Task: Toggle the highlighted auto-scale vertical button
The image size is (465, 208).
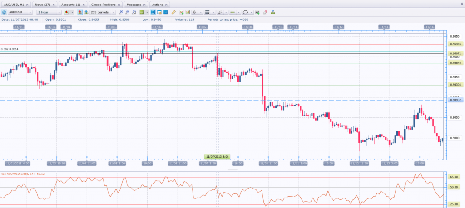Action: (x=153, y=12)
